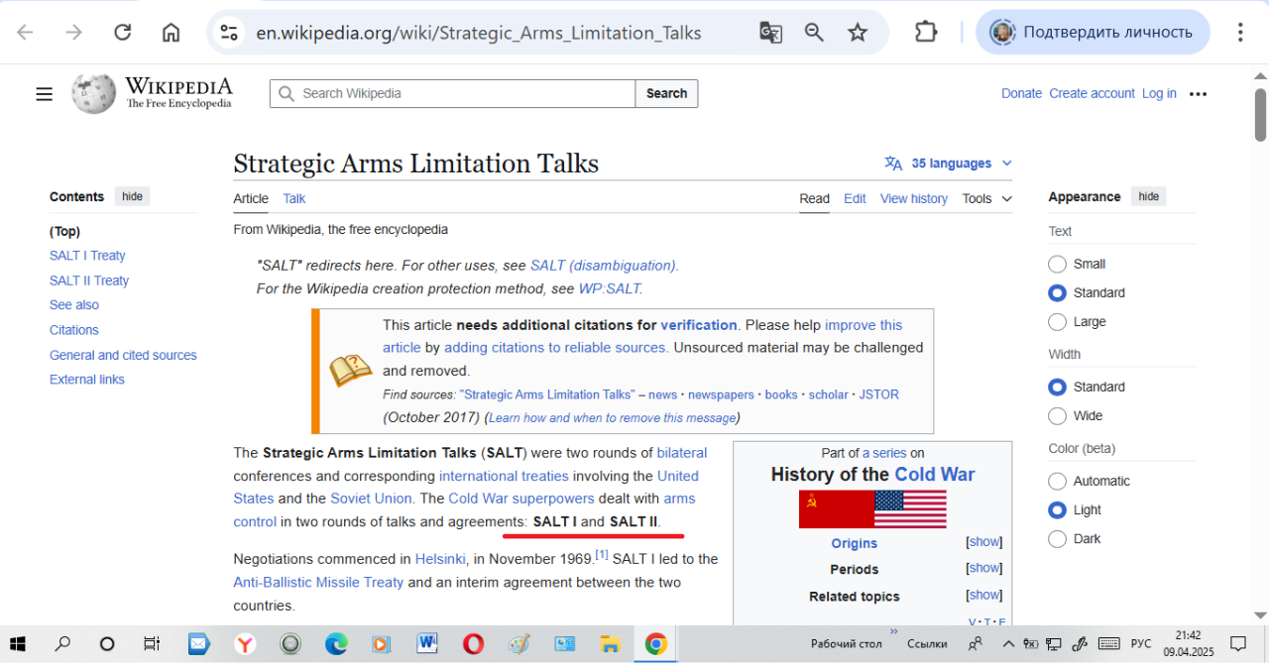1269x670 pixels.
Task: Select the Small text size option
Action: pos(1058,264)
